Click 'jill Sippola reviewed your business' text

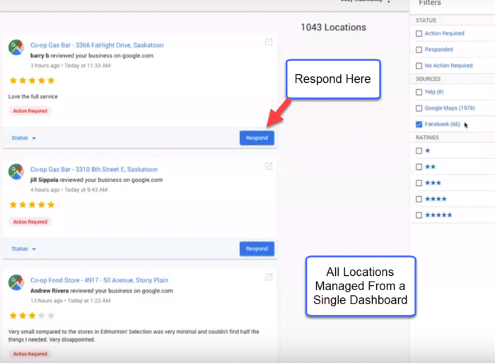(97, 180)
